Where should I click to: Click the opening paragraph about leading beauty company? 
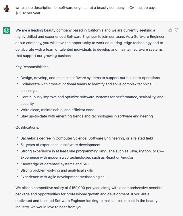pos(90,43)
